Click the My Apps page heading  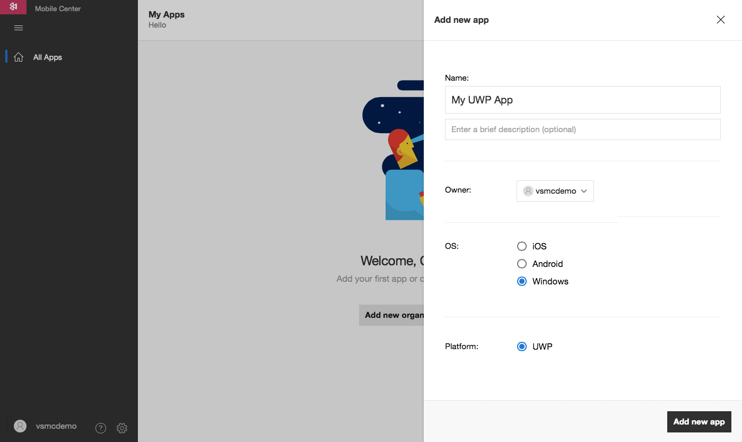point(167,14)
